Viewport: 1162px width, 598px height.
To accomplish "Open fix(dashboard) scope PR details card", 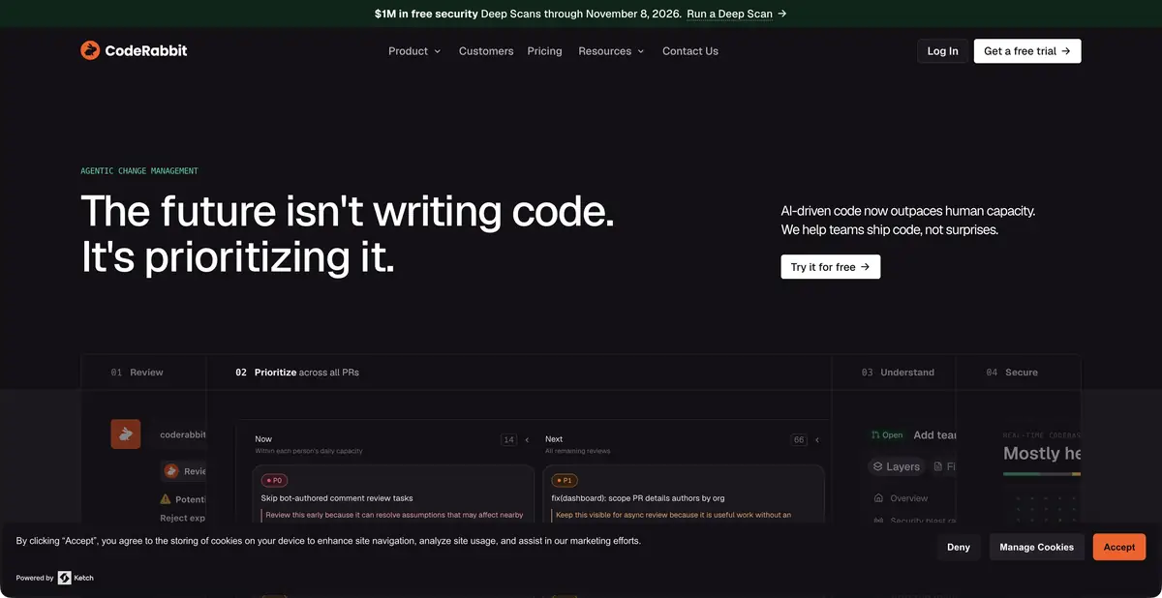I will [684, 494].
